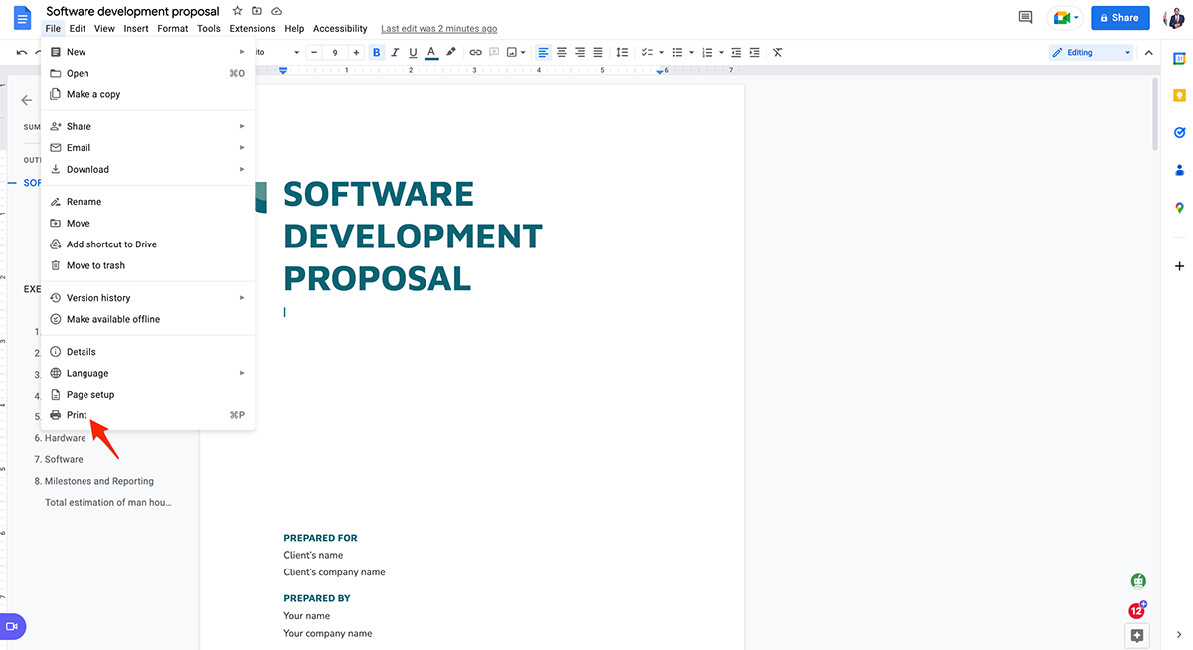Image resolution: width=1193 pixels, height=650 pixels.
Task: Open the Editing mode dropdown
Action: [x=1092, y=52]
